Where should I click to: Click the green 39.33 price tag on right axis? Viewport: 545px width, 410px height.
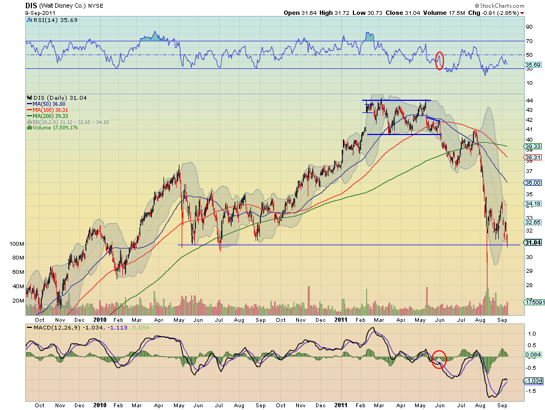coord(532,147)
